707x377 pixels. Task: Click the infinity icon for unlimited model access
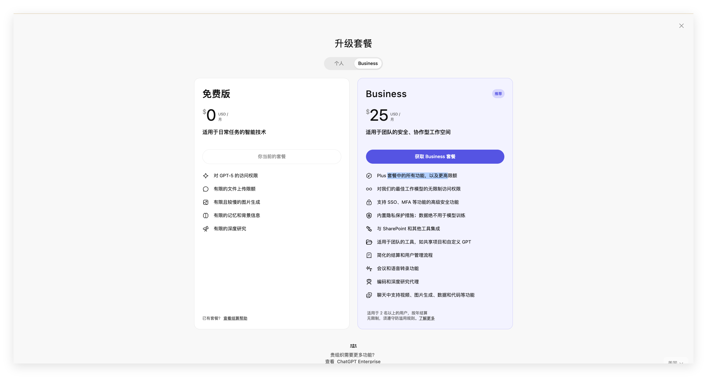click(369, 189)
